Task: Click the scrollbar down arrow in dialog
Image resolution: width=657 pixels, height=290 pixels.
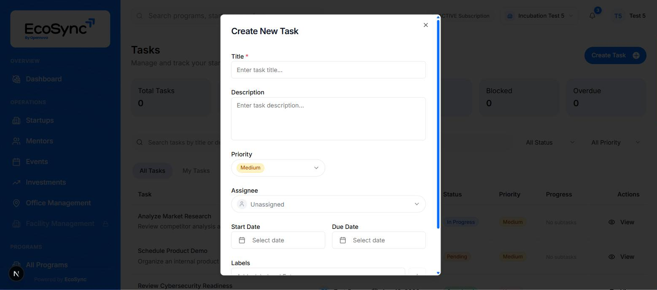Action: point(438,273)
